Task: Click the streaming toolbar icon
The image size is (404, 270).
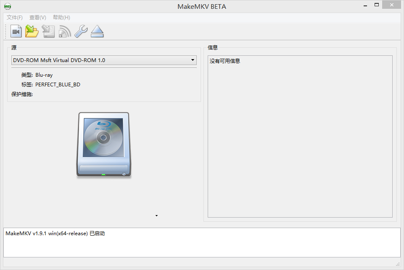Action: tap(65, 31)
